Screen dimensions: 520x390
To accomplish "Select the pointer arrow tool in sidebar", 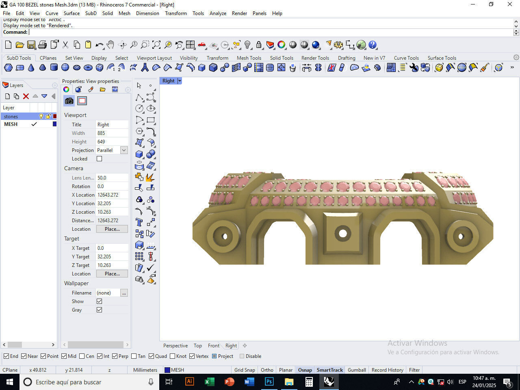I will (139, 86).
